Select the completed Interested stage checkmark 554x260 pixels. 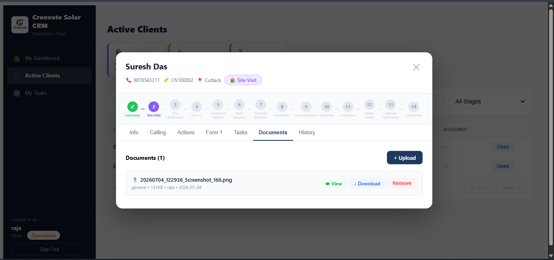point(132,107)
